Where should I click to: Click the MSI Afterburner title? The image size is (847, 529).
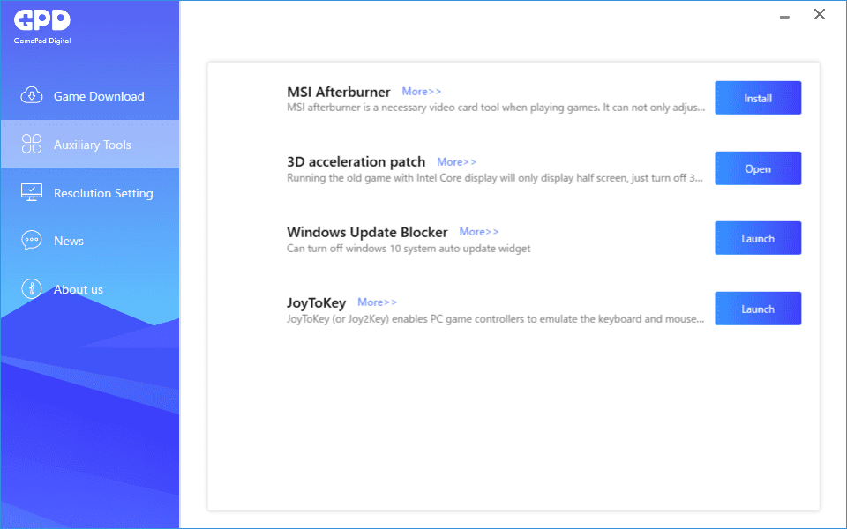pyautogui.click(x=339, y=93)
